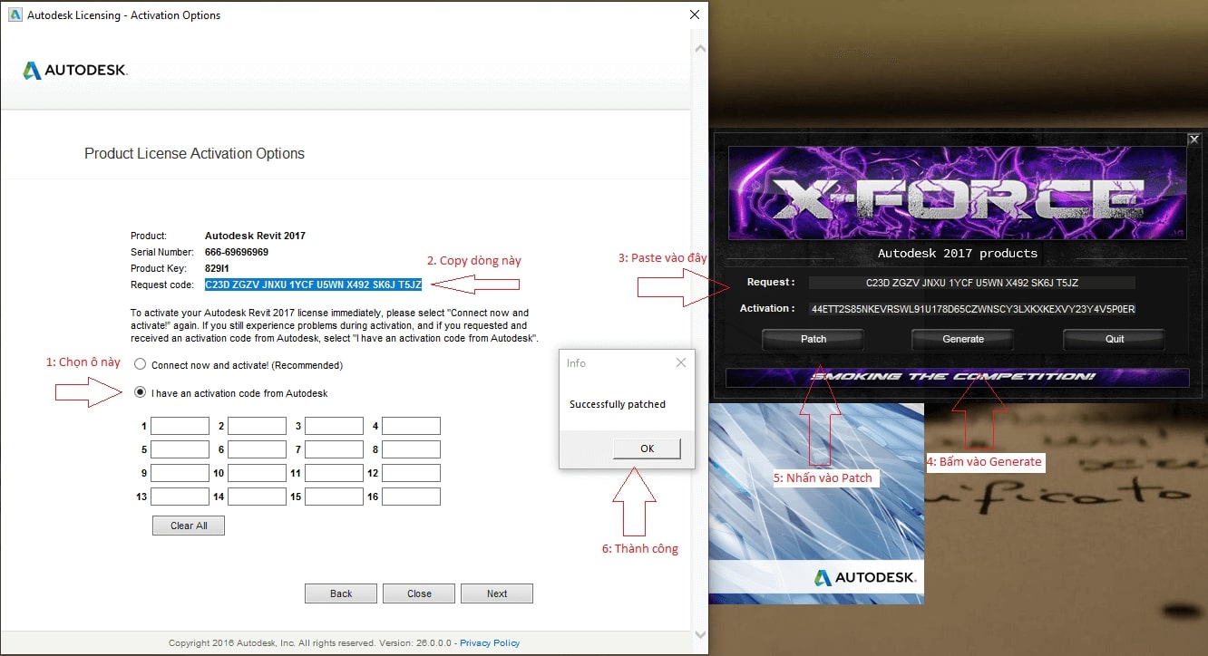Click the Autodesk logo in the licensing header
The width and height of the screenshot is (1208, 656).
point(74,71)
